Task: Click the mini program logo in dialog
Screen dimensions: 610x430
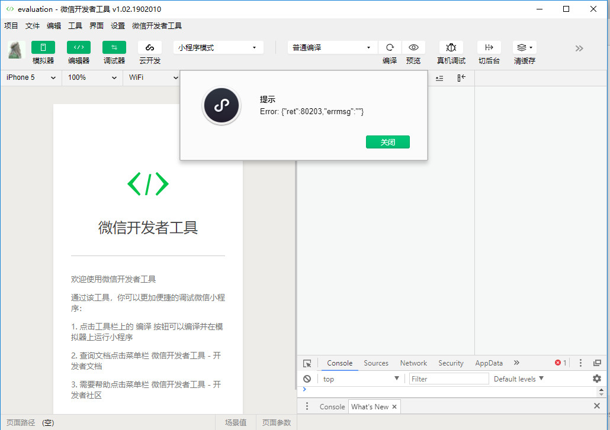Action: click(221, 106)
